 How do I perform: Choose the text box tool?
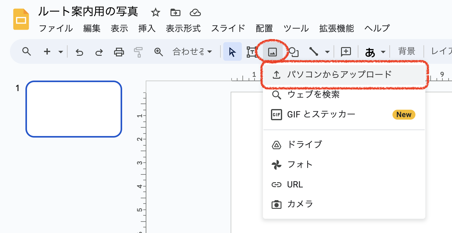(x=251, y=52)
